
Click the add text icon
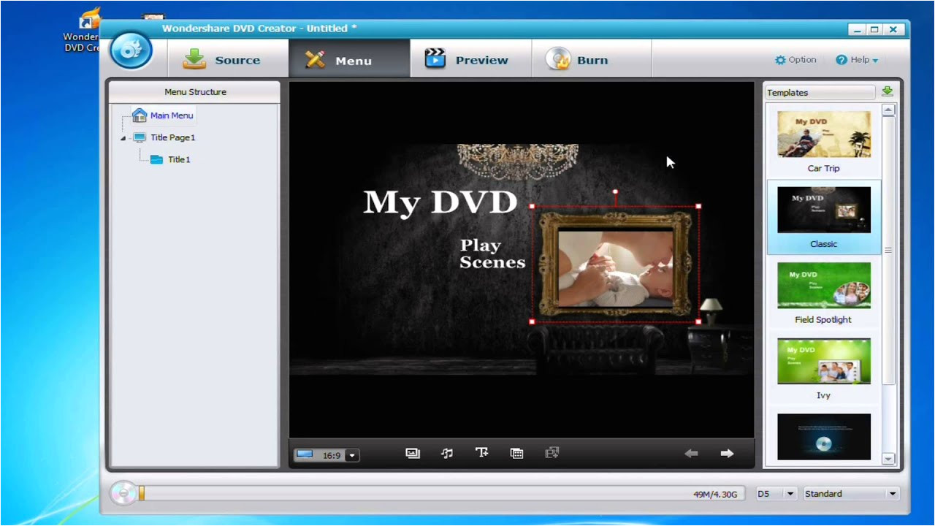click(482, 453)
